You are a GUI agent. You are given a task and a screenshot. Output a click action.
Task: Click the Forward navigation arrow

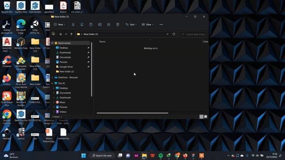[x=60, y=34]
